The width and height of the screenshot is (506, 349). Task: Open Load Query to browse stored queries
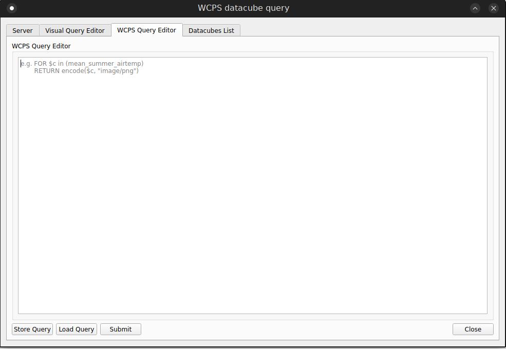76,329
